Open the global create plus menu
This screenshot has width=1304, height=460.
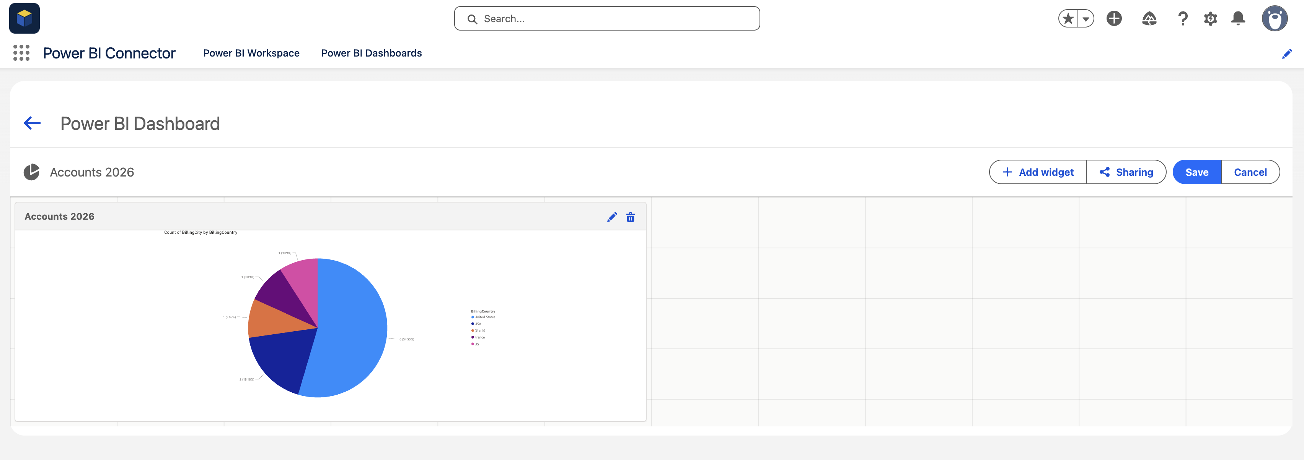pyautogui.click(x=1114, y=19)
